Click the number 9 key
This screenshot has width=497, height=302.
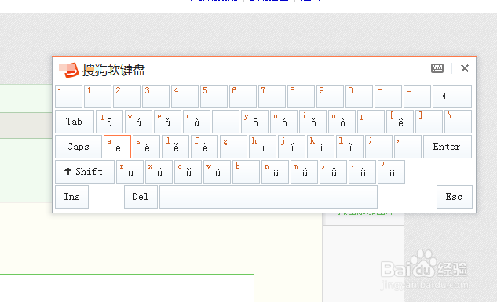(x=331, y=96)
